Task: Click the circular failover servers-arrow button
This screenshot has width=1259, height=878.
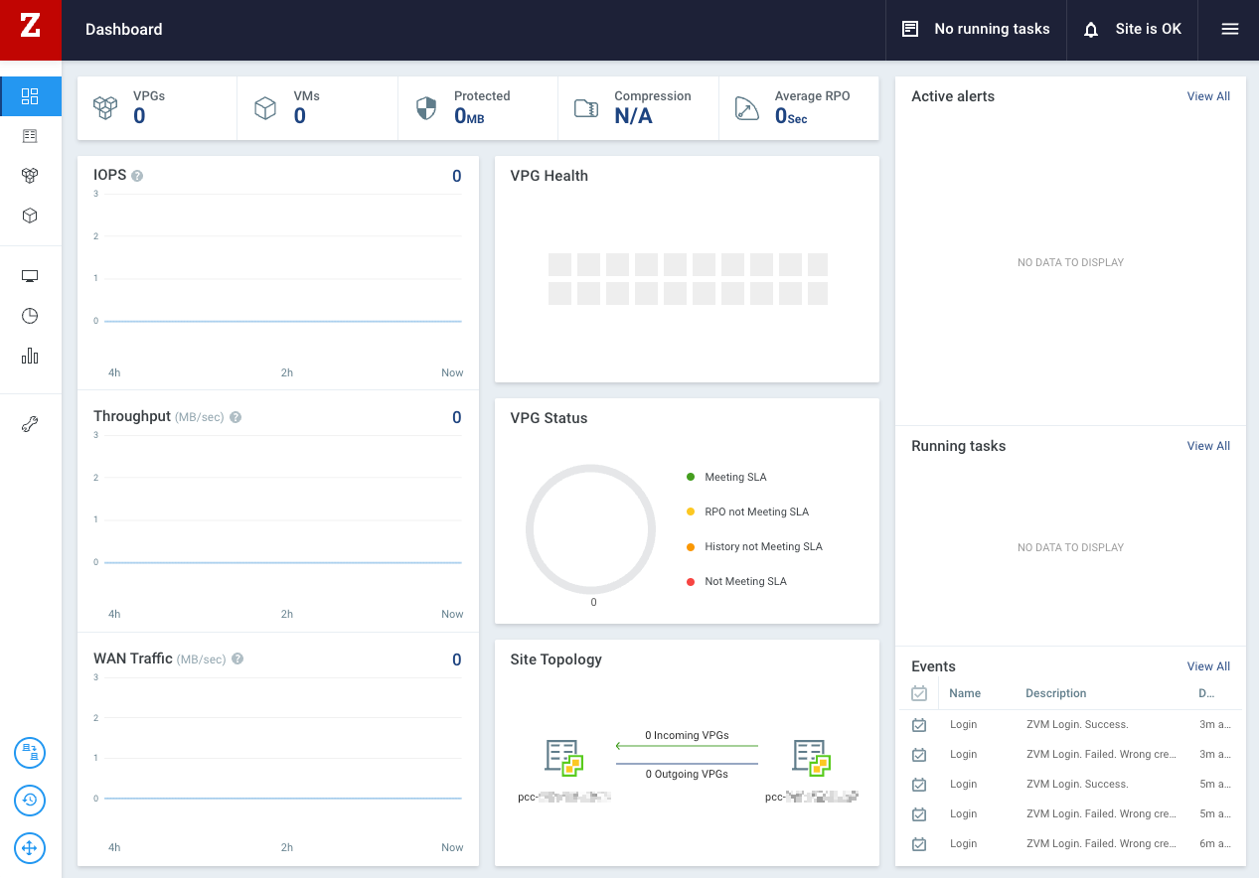Action: point(30,753)
